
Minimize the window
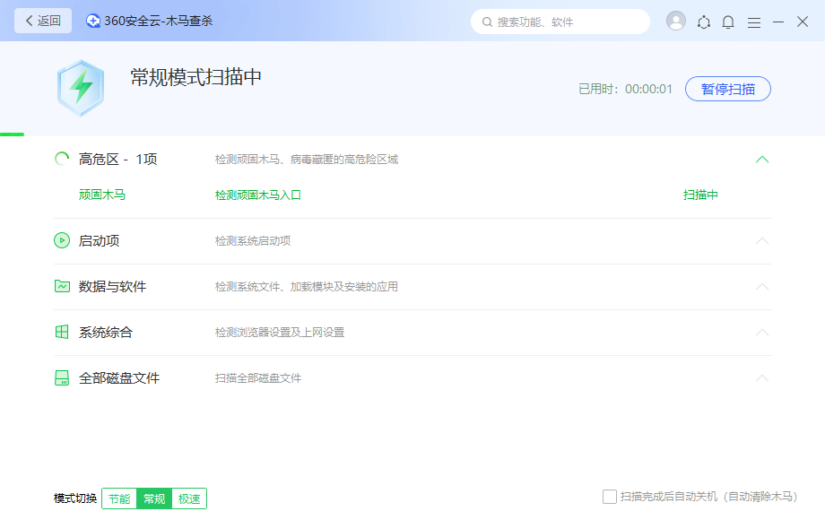tap(778, 22)
